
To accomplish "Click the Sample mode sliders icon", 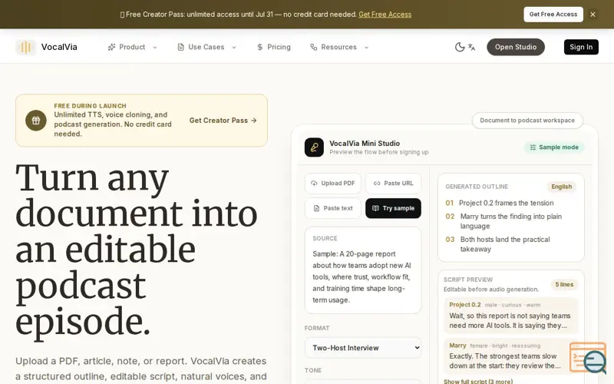I will (533, 147).
